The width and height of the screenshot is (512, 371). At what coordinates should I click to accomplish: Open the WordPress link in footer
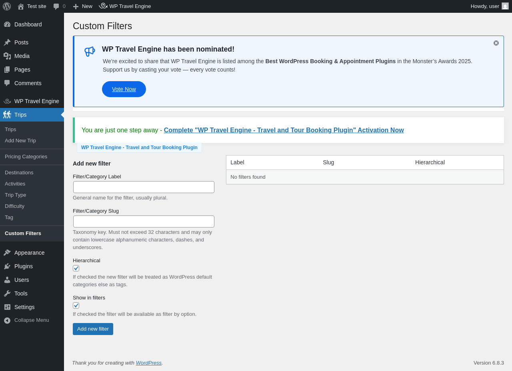(149, 363)
